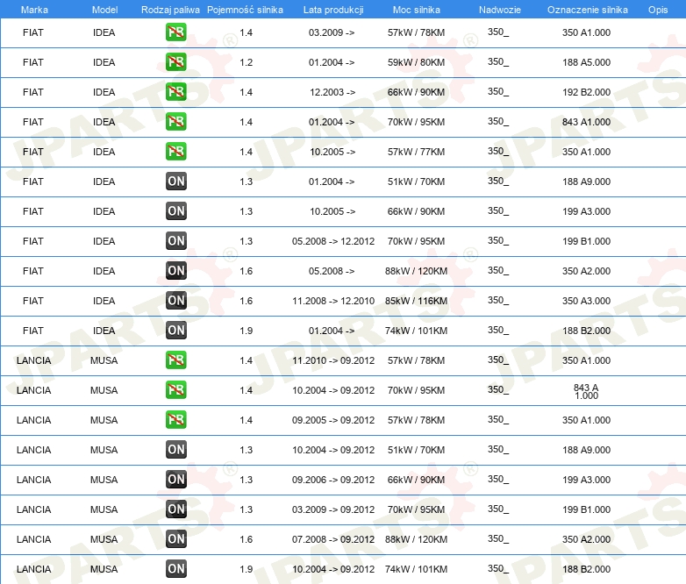Click diesel ON icon in Fiat Idea 05.2008 -> 12.2012 row
This screenshot has width=686, height=584.
pos(175,240)
